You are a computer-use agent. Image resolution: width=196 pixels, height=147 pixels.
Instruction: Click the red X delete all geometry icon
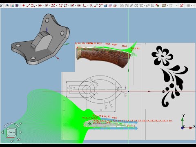[158, 6]
